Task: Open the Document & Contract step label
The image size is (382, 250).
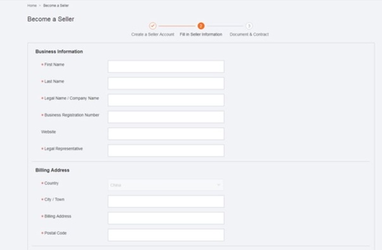Action: [x=249, y=34]
